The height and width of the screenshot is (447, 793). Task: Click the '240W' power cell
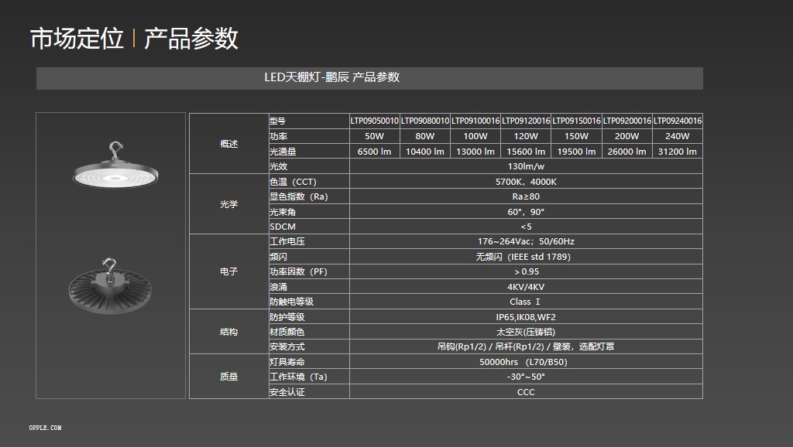678,136
